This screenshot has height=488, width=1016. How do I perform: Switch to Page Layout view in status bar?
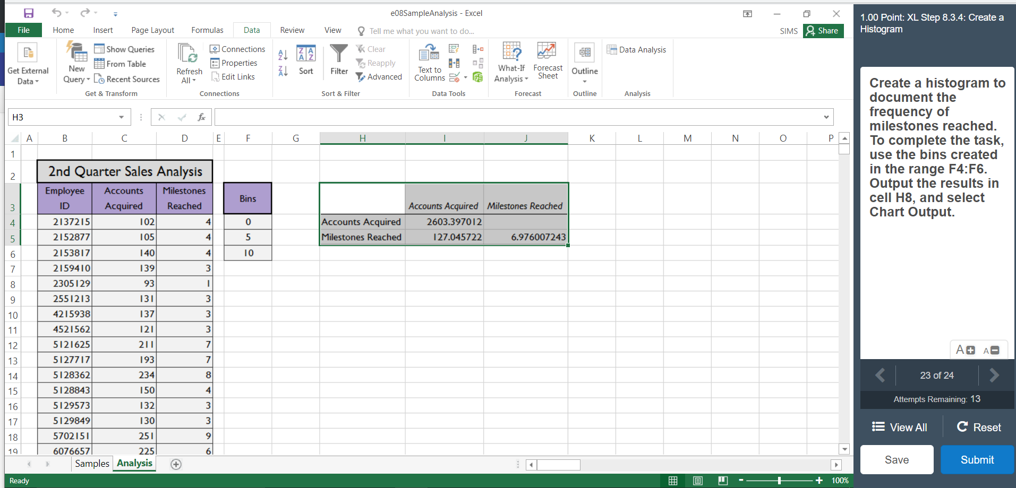coord(697,481)
